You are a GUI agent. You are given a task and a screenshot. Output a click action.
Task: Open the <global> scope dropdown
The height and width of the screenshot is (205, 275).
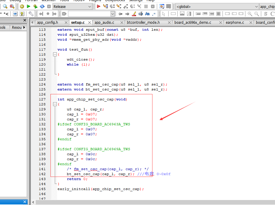pyautogui.click(x=217, y=7)
